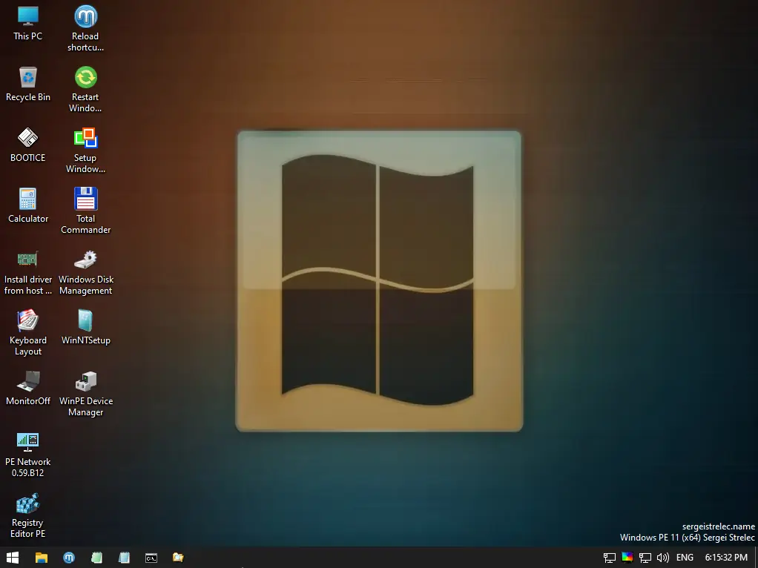Image resolution: width=758 pixels, height=568 pixels.
Task: Open Keyboard Layout shortcut
Action: 27,333
